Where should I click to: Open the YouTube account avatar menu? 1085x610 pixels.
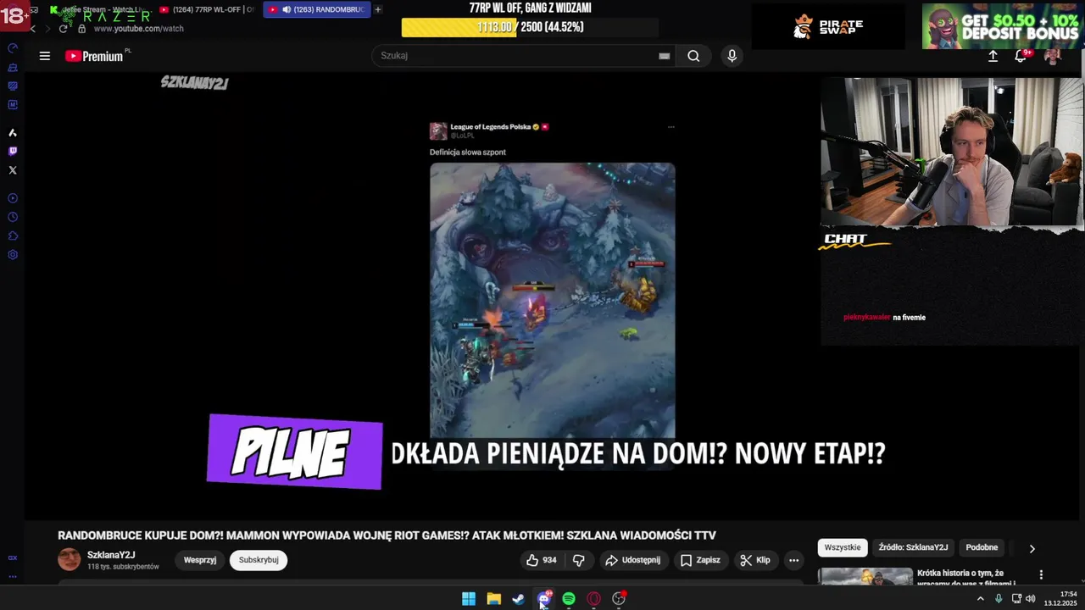click(x=1053, y=56)
